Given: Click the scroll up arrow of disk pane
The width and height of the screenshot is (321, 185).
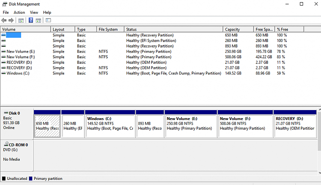Looking at the screenshot, I should [320, 110].
